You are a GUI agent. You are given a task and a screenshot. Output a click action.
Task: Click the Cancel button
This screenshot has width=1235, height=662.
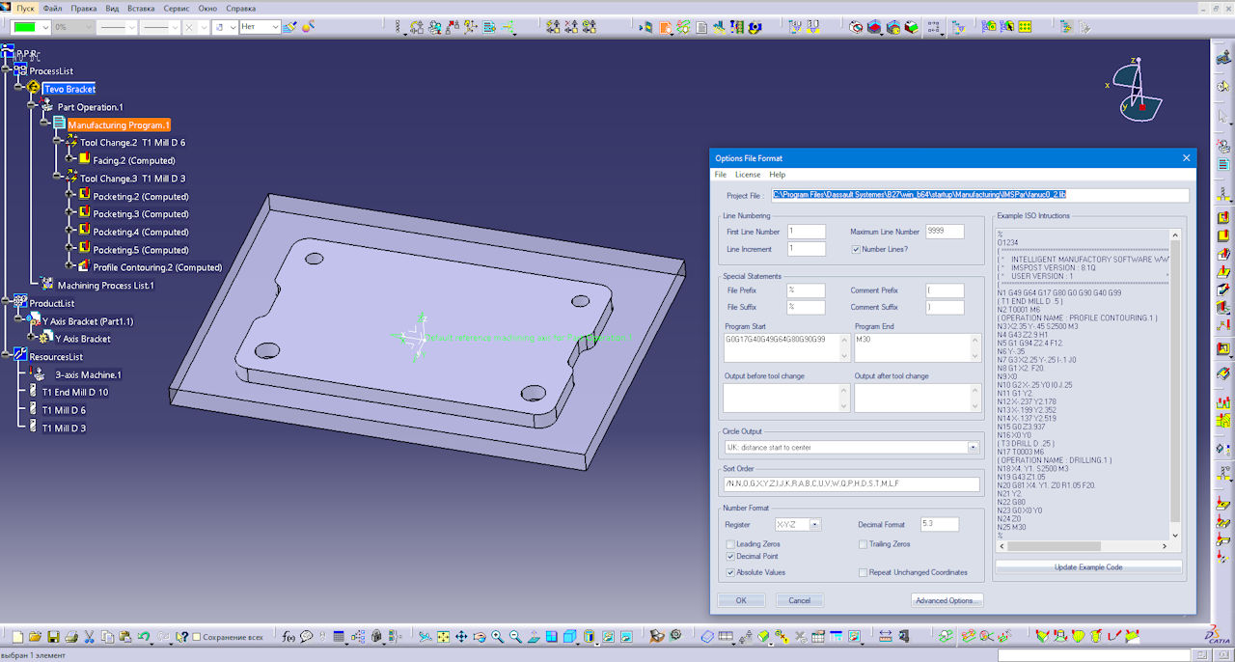click(800, 600)
